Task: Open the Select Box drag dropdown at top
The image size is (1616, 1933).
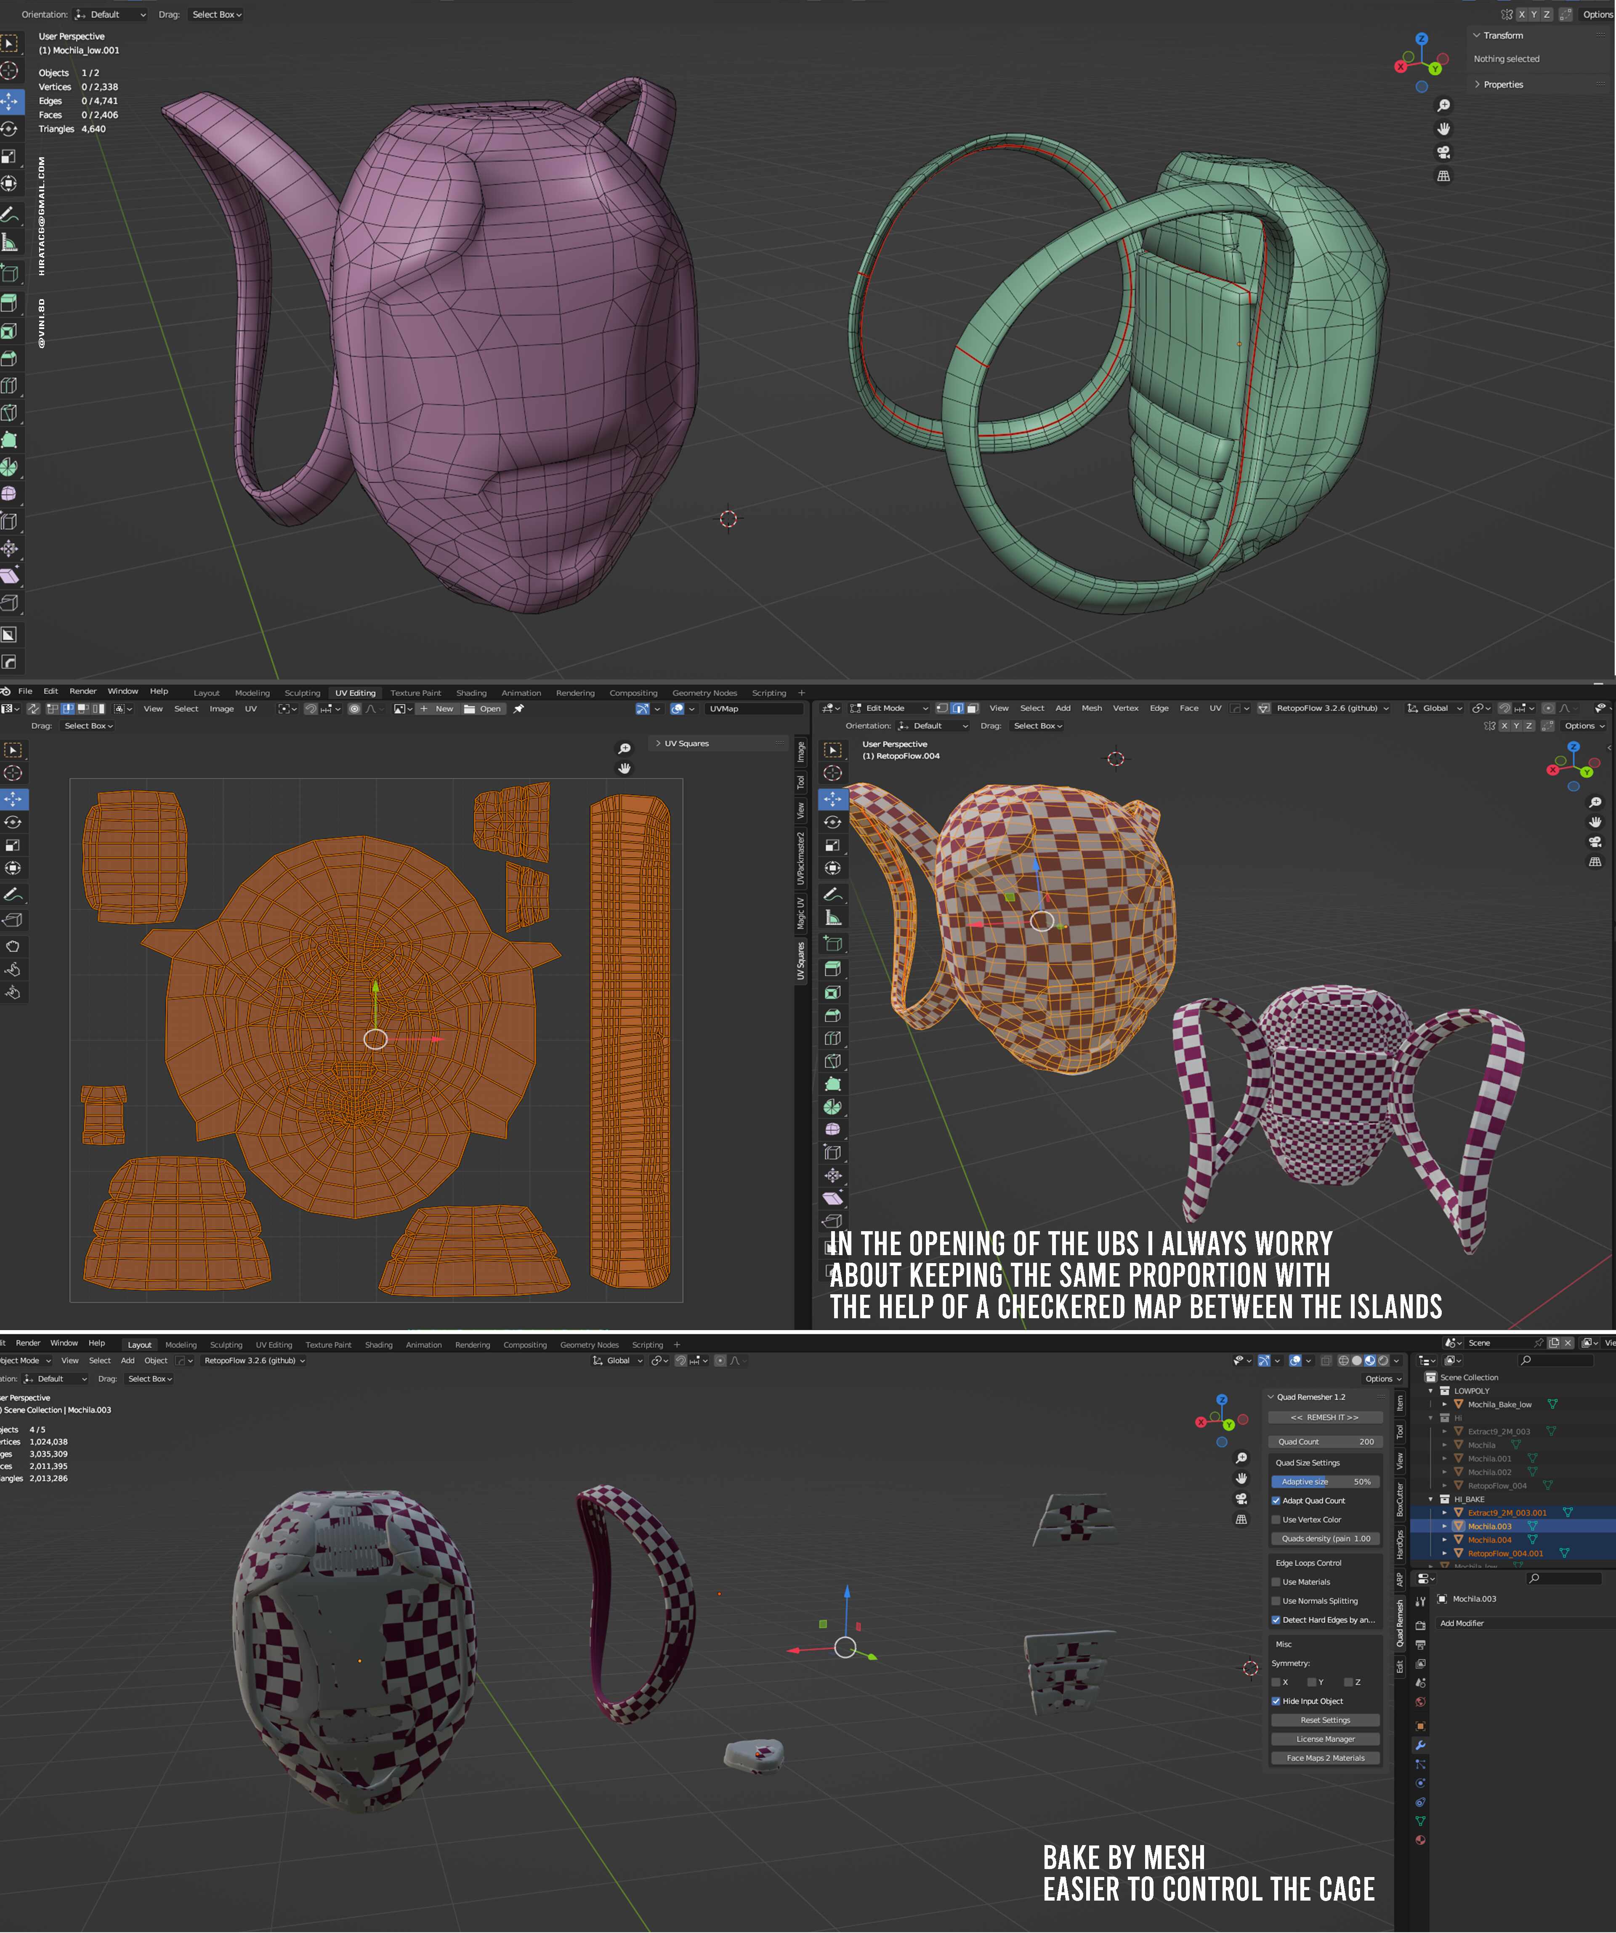Action: click(x=216, y=15)
